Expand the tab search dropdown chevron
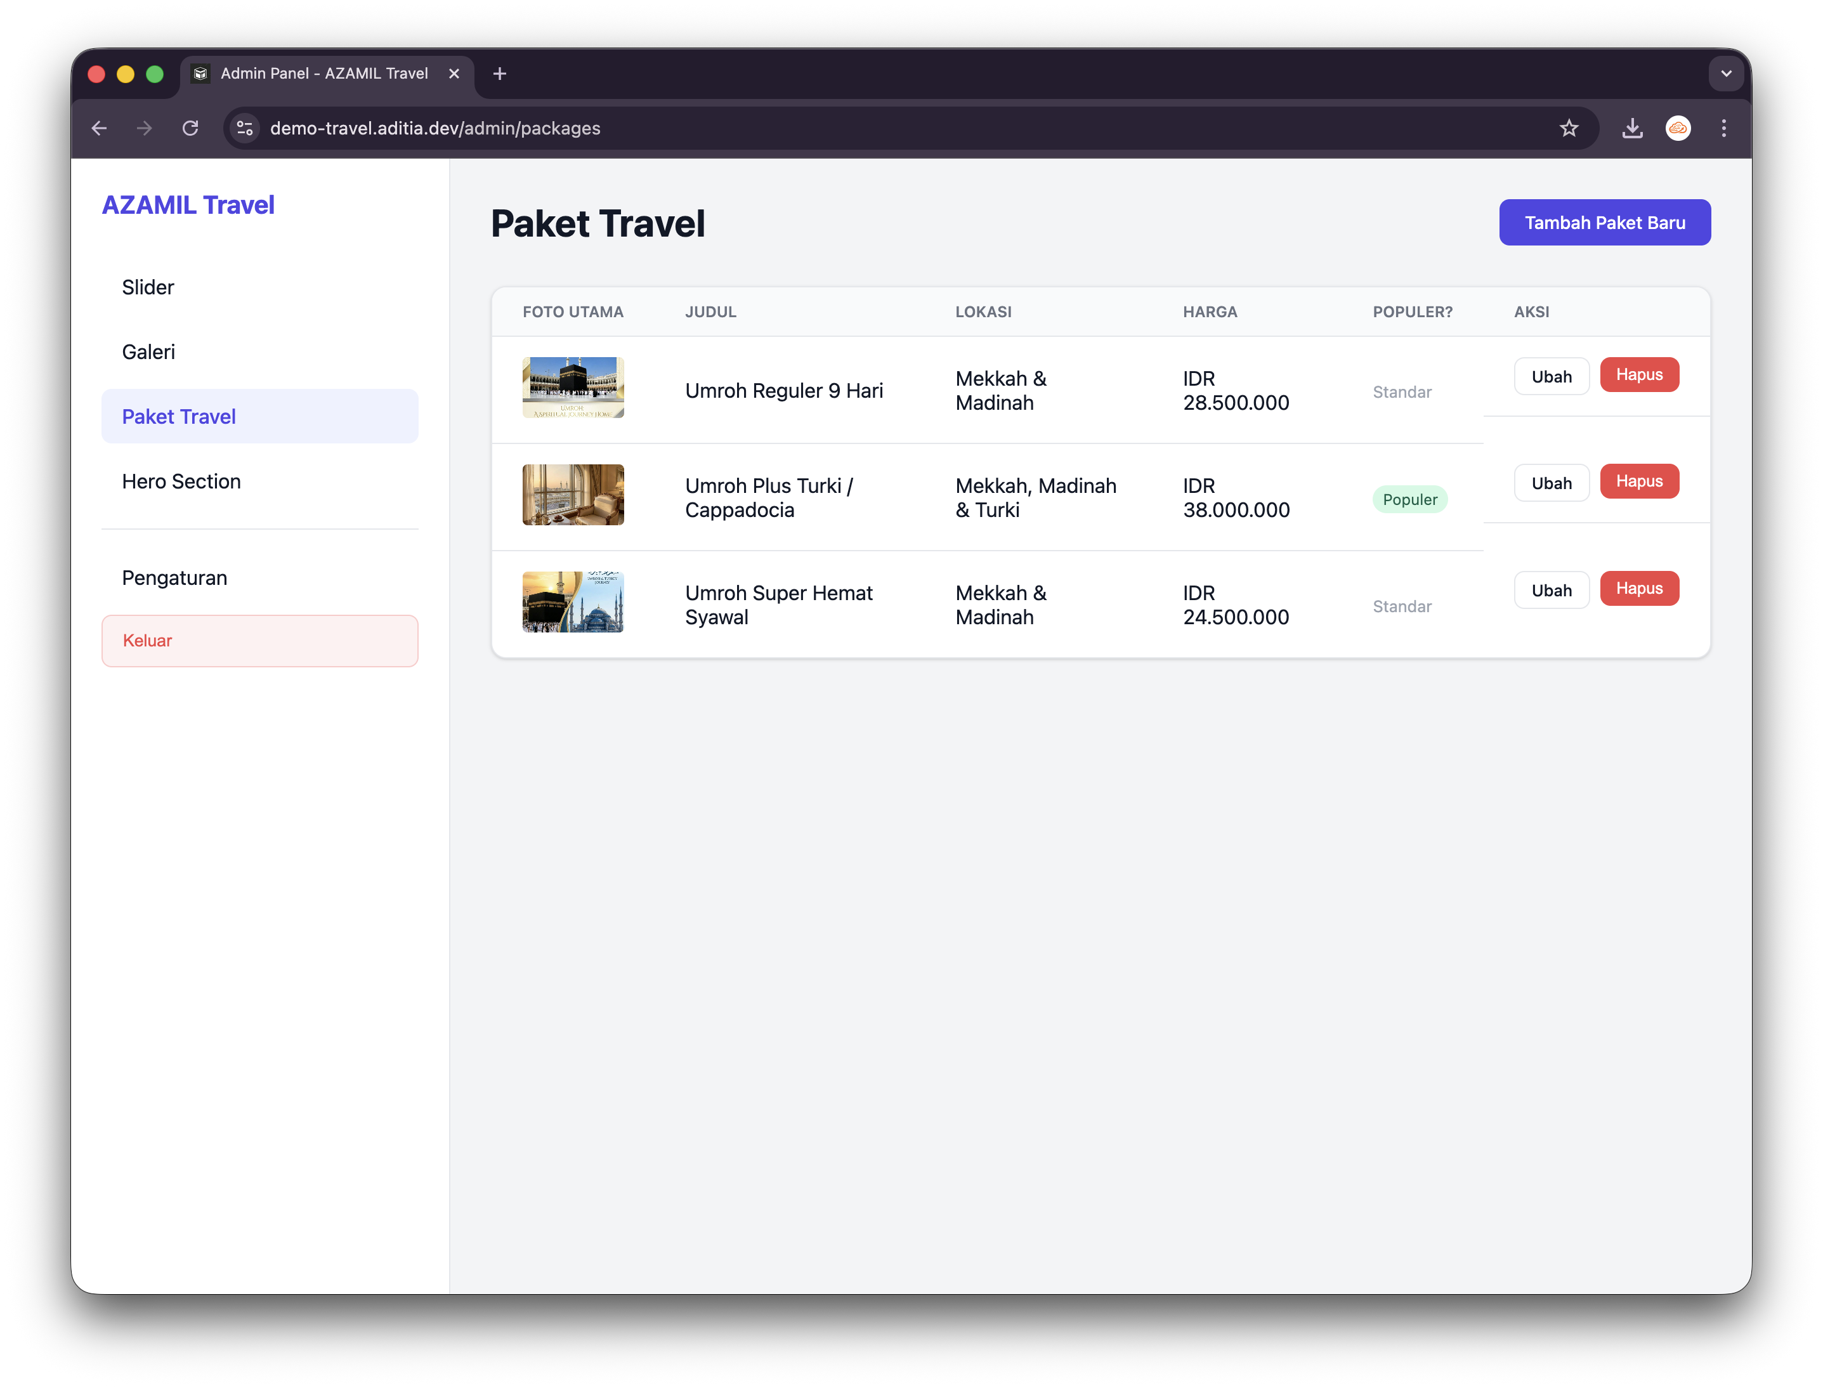This screenshot has width=1823, height=1388. click(1727, 74)
